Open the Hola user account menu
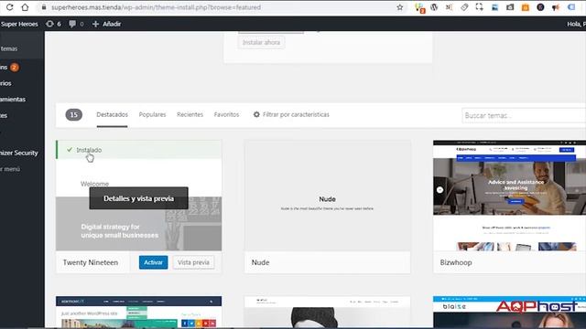Image resolution: width=586 pixels, height=329 pixels. (x=576, y=24)
